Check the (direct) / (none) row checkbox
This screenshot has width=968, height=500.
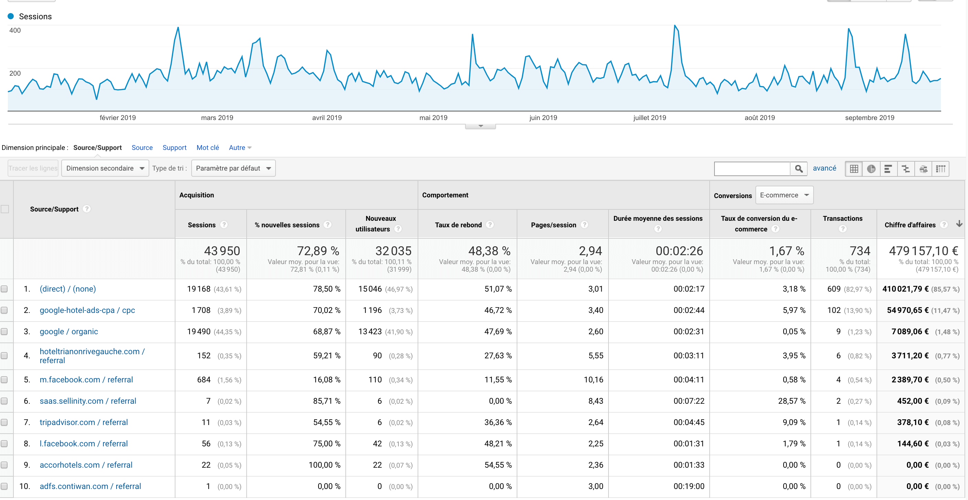[4, 289]
